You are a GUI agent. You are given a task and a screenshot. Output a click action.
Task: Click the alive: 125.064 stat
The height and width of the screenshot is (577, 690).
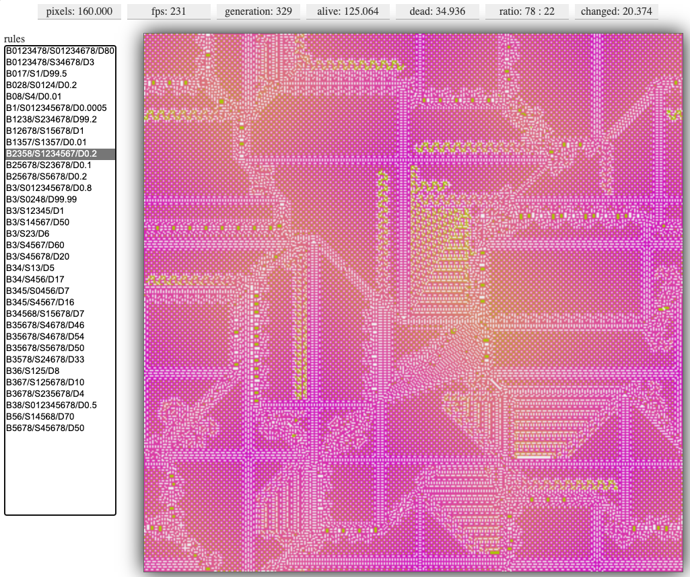click(x=347, y=11)
